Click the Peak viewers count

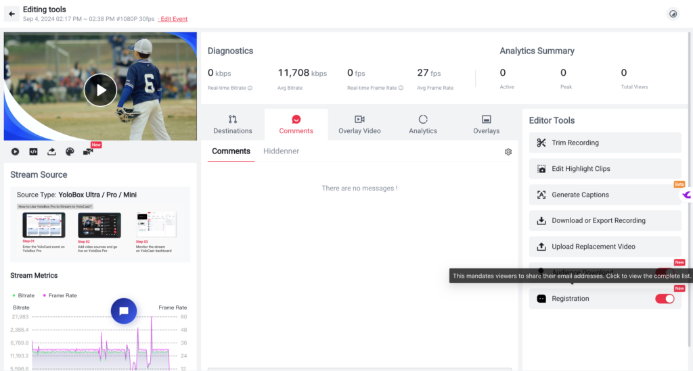pos(563,72)
